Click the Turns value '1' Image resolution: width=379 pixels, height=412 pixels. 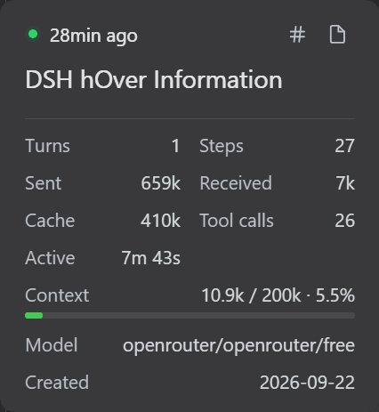pyautogui.click(x=175, y=146)
